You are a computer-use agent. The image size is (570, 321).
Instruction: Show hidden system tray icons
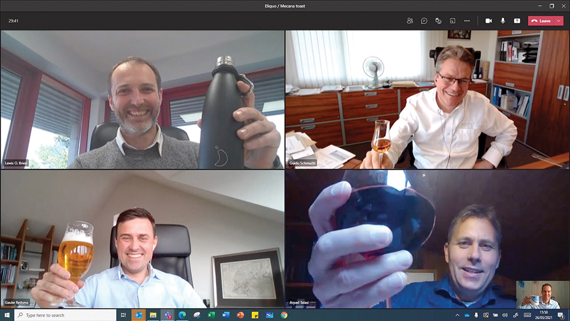pos(457,315)
